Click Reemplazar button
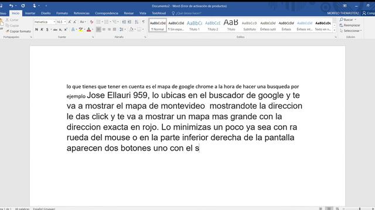Screen dimensions: 375x210 click(x=350, y=25)
